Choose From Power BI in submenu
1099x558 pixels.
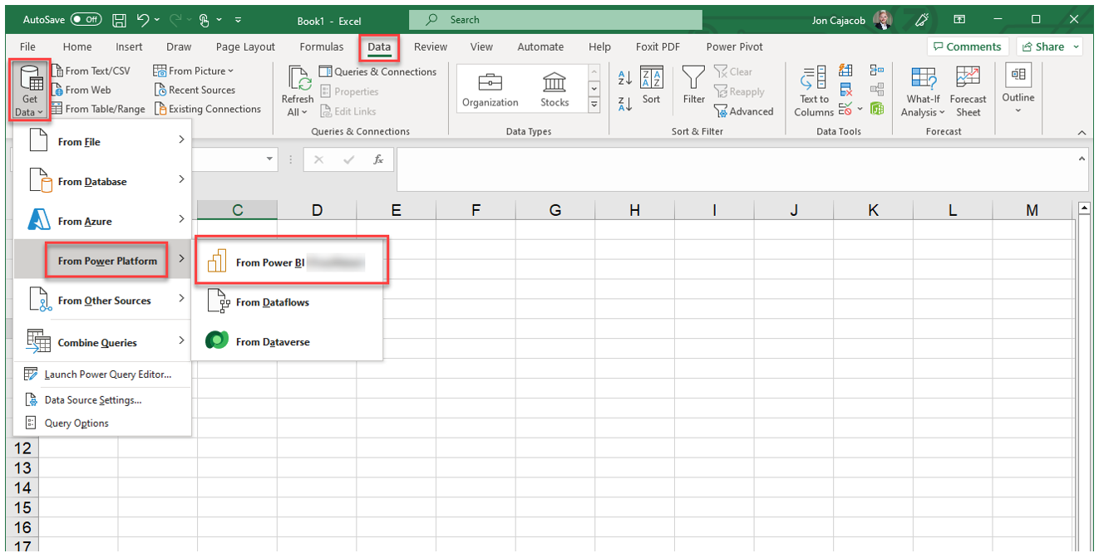[290, 262]
